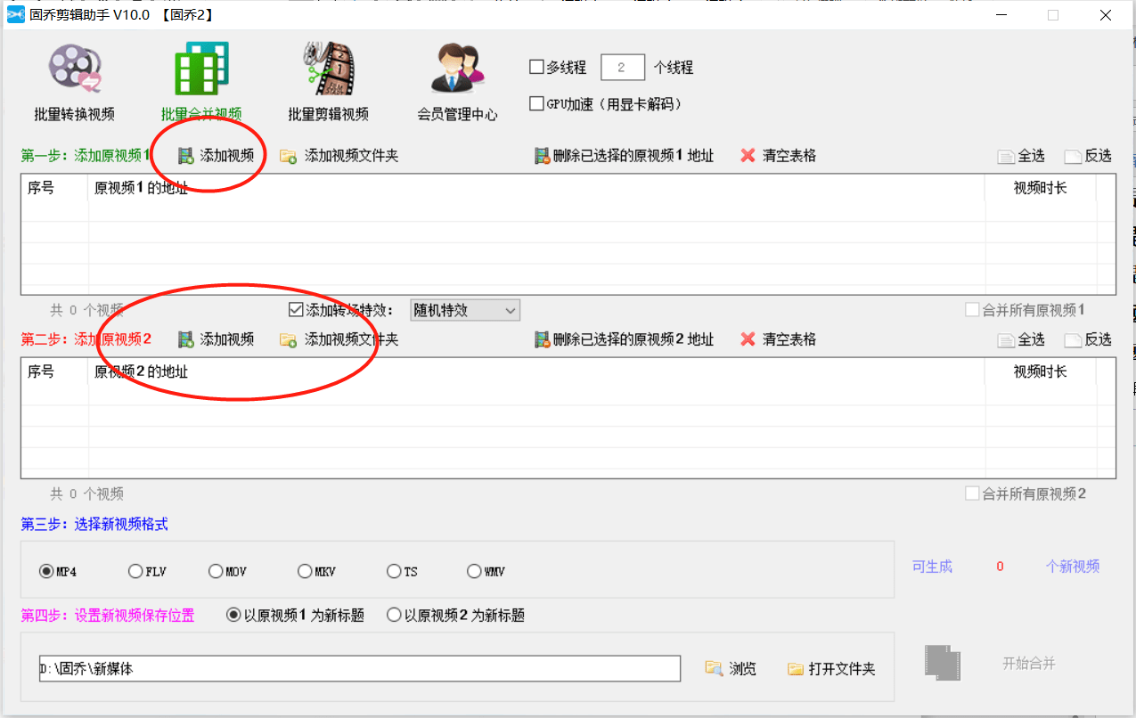
Task: Click 添加视频文件夹 icon in step two
Action: (289, 339)
